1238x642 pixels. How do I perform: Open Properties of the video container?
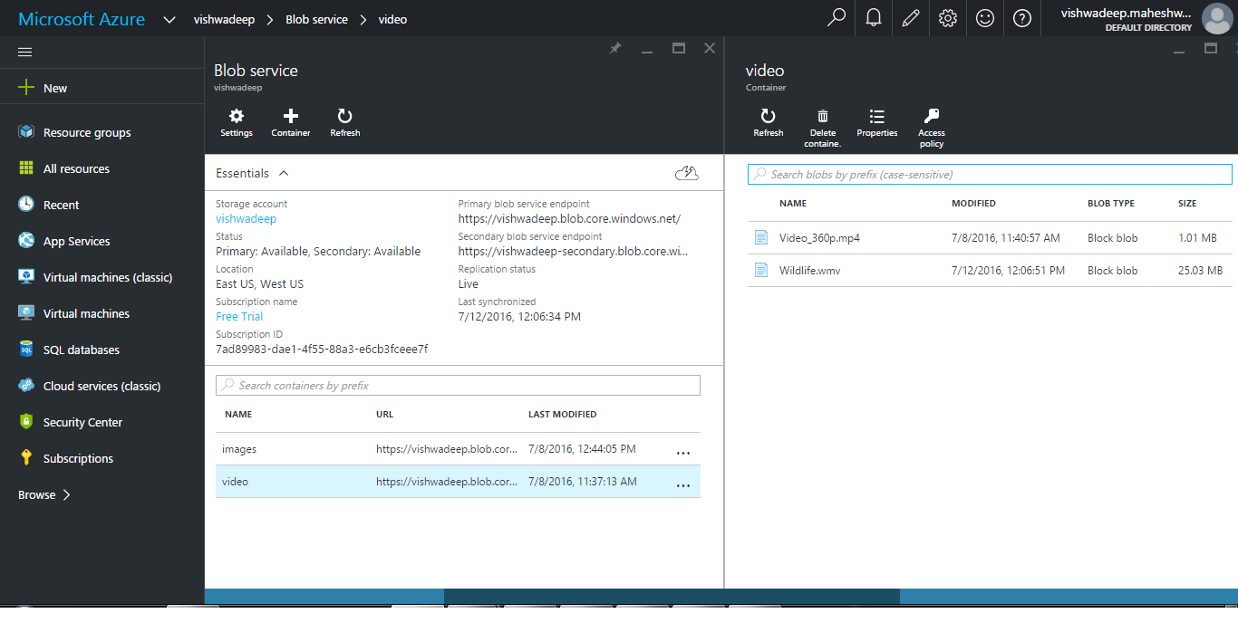click(877, 123)
